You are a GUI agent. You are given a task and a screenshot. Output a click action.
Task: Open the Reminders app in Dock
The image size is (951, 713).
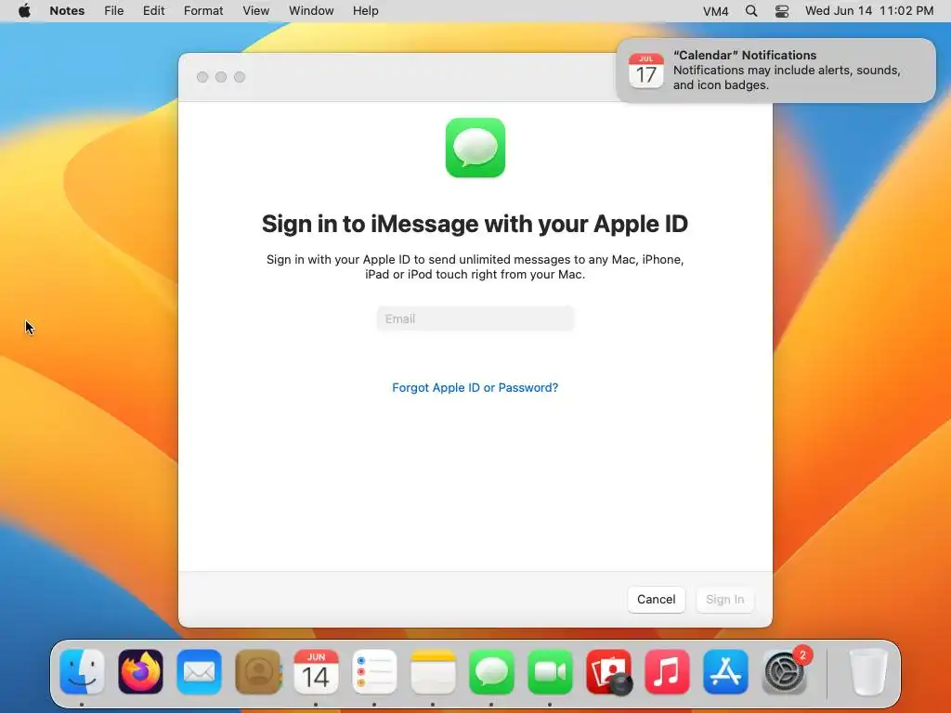point(374,672)
